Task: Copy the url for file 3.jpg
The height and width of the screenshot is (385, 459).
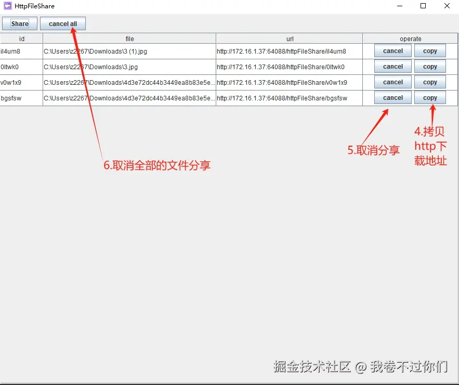Action: pos(430,66)
